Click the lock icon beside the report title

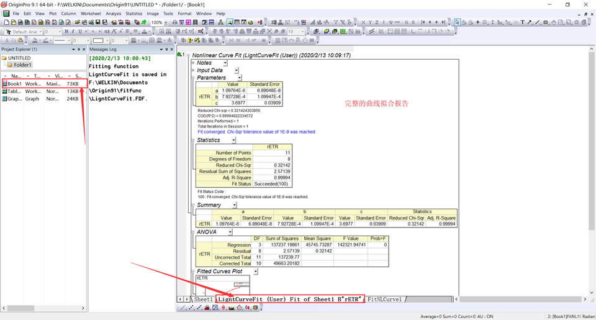click(x=180, y=55)
